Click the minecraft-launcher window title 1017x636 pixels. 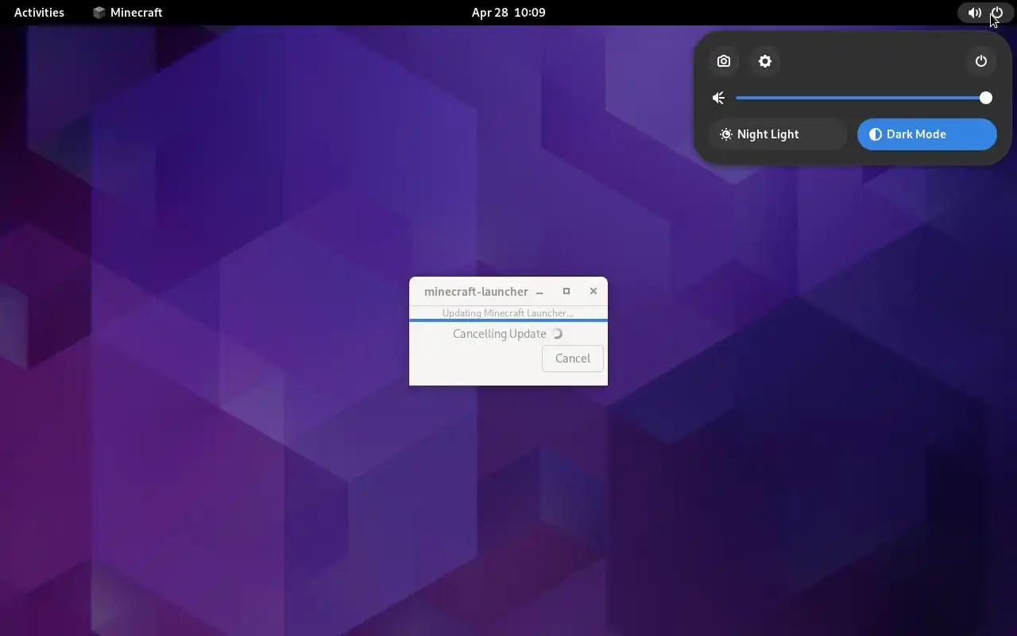coord(476,292)
